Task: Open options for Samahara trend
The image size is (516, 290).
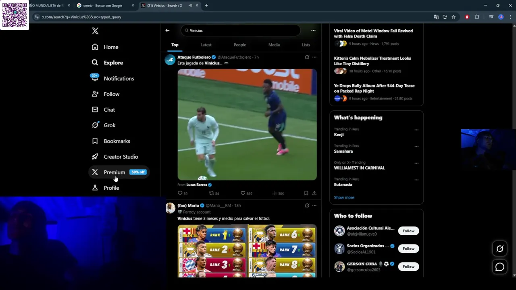Action: pyautogui.click(x=416, y=147)
